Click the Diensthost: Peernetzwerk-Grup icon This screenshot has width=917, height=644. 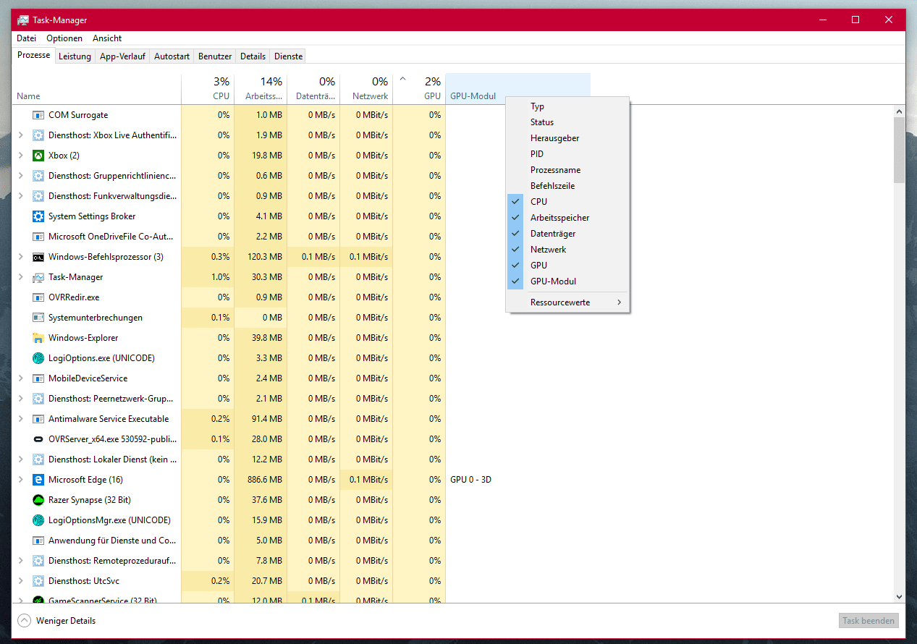(38, 399)
